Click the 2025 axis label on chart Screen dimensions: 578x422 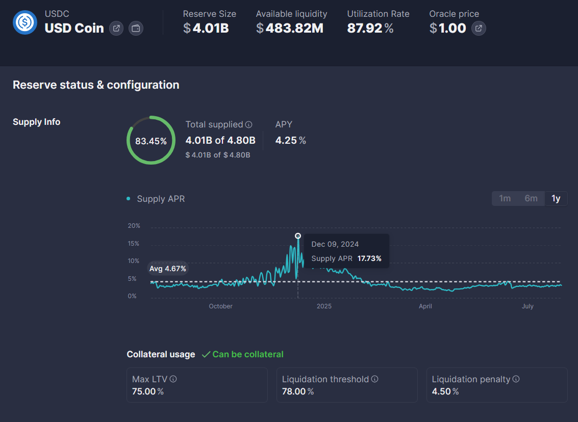(324, 306)
